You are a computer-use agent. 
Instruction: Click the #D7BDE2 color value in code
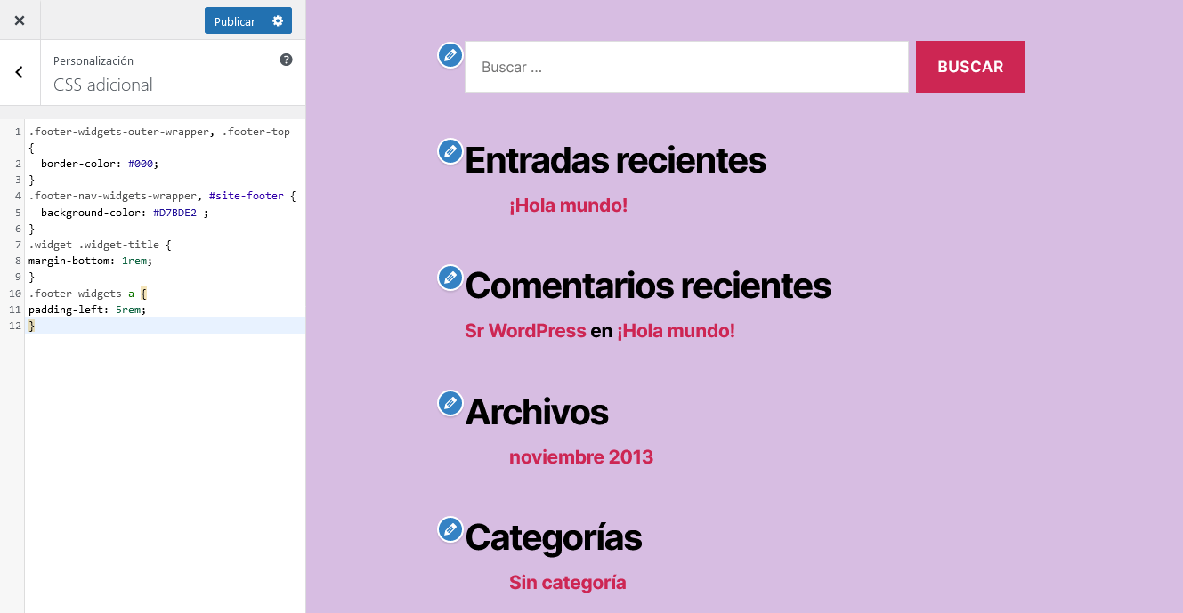174,213
